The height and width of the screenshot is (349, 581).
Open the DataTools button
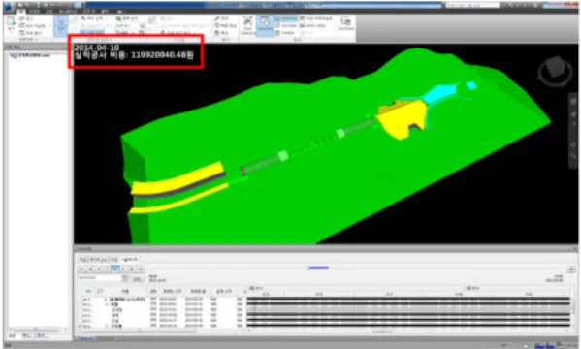pyautogui.click(x=345, y=23)
